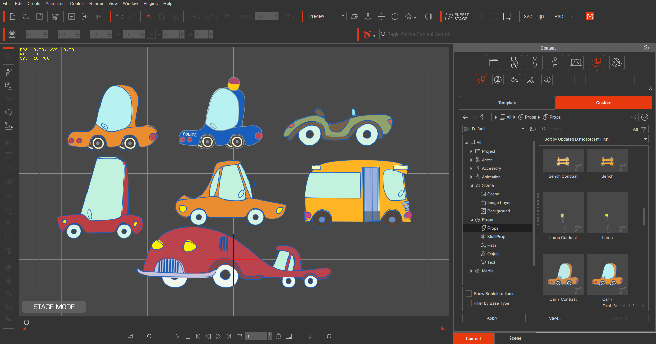Click the Puppet Stage toolbar button
This screenshot has width=656, height=344.
457,16
